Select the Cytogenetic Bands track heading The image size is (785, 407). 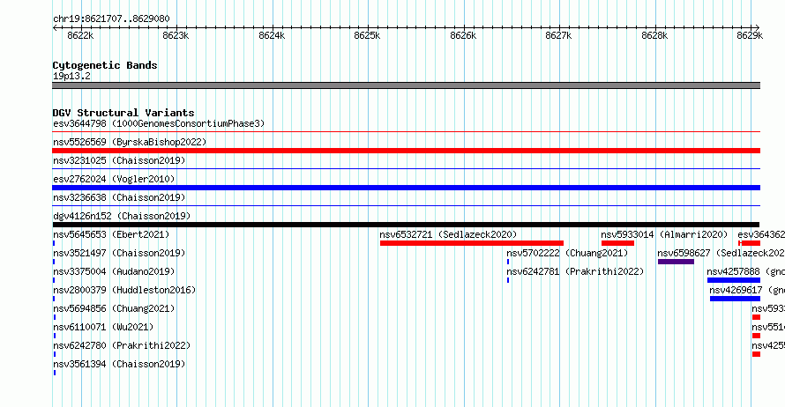click(105, 65)
